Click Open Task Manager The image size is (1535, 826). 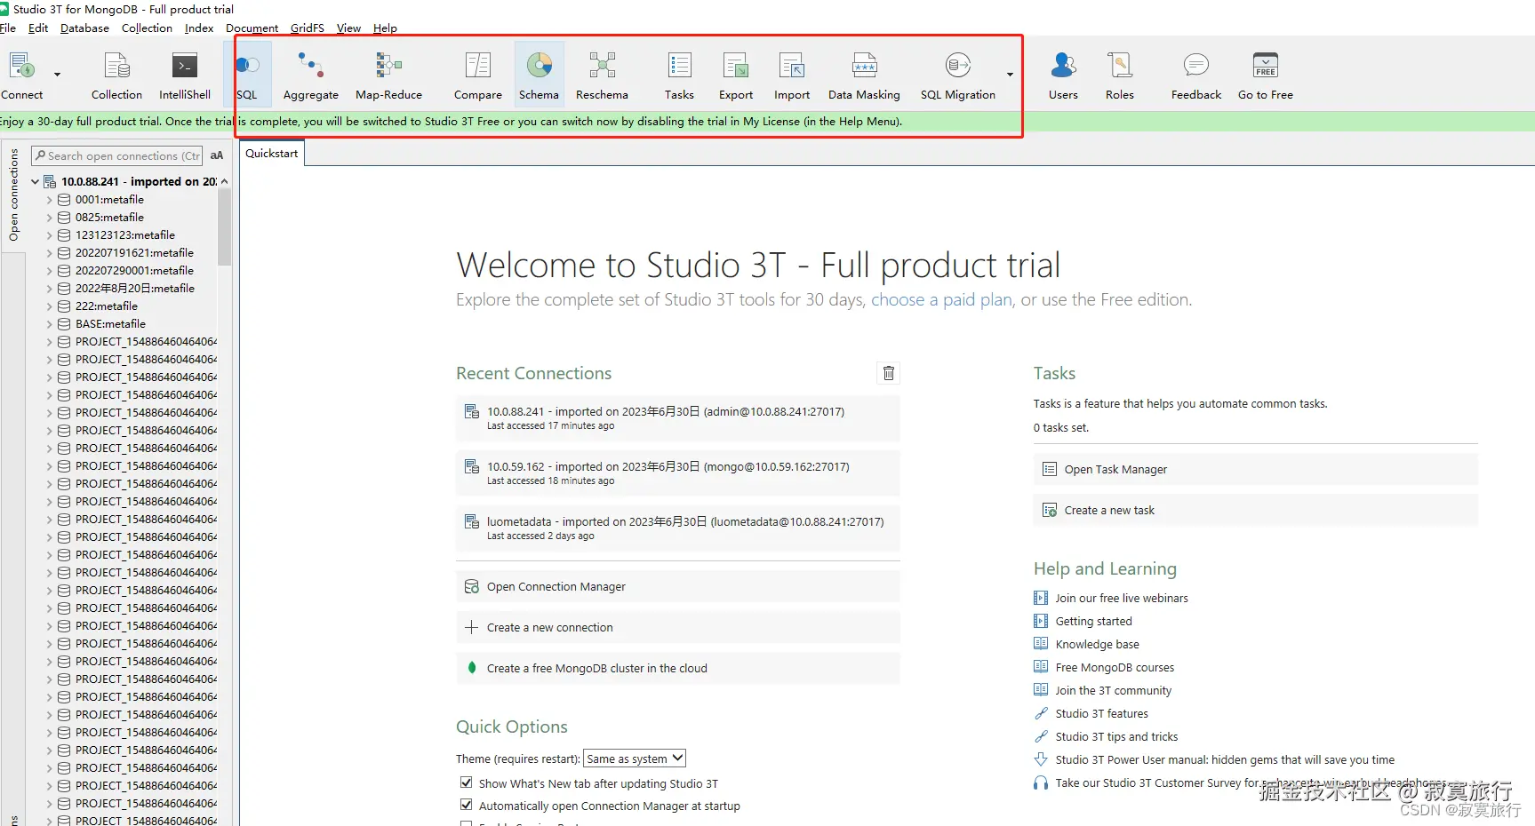1255,469
